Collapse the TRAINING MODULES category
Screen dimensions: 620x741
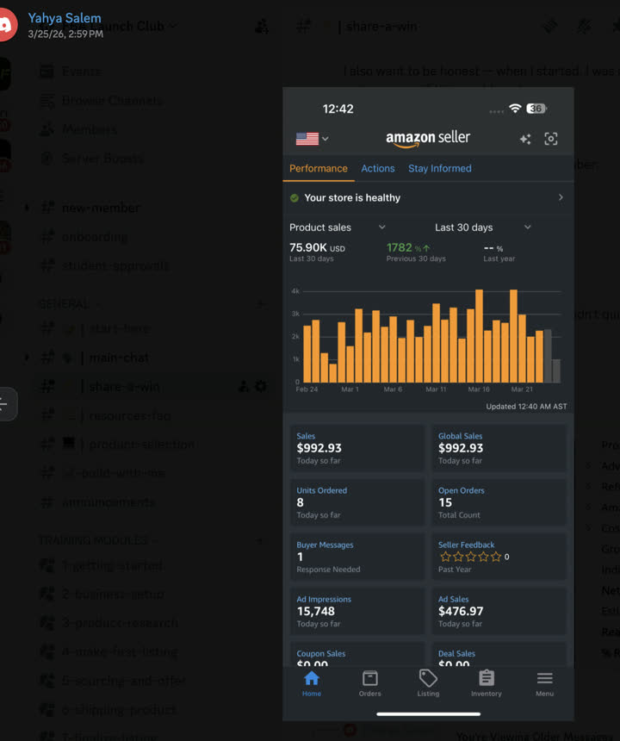pyautogui.click(x=99, y=540)
